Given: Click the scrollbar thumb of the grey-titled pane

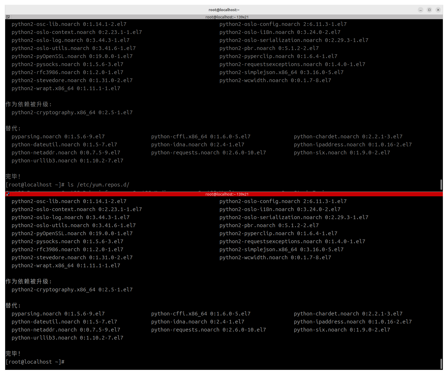Looking at the screenshot, I should (441, 184).
